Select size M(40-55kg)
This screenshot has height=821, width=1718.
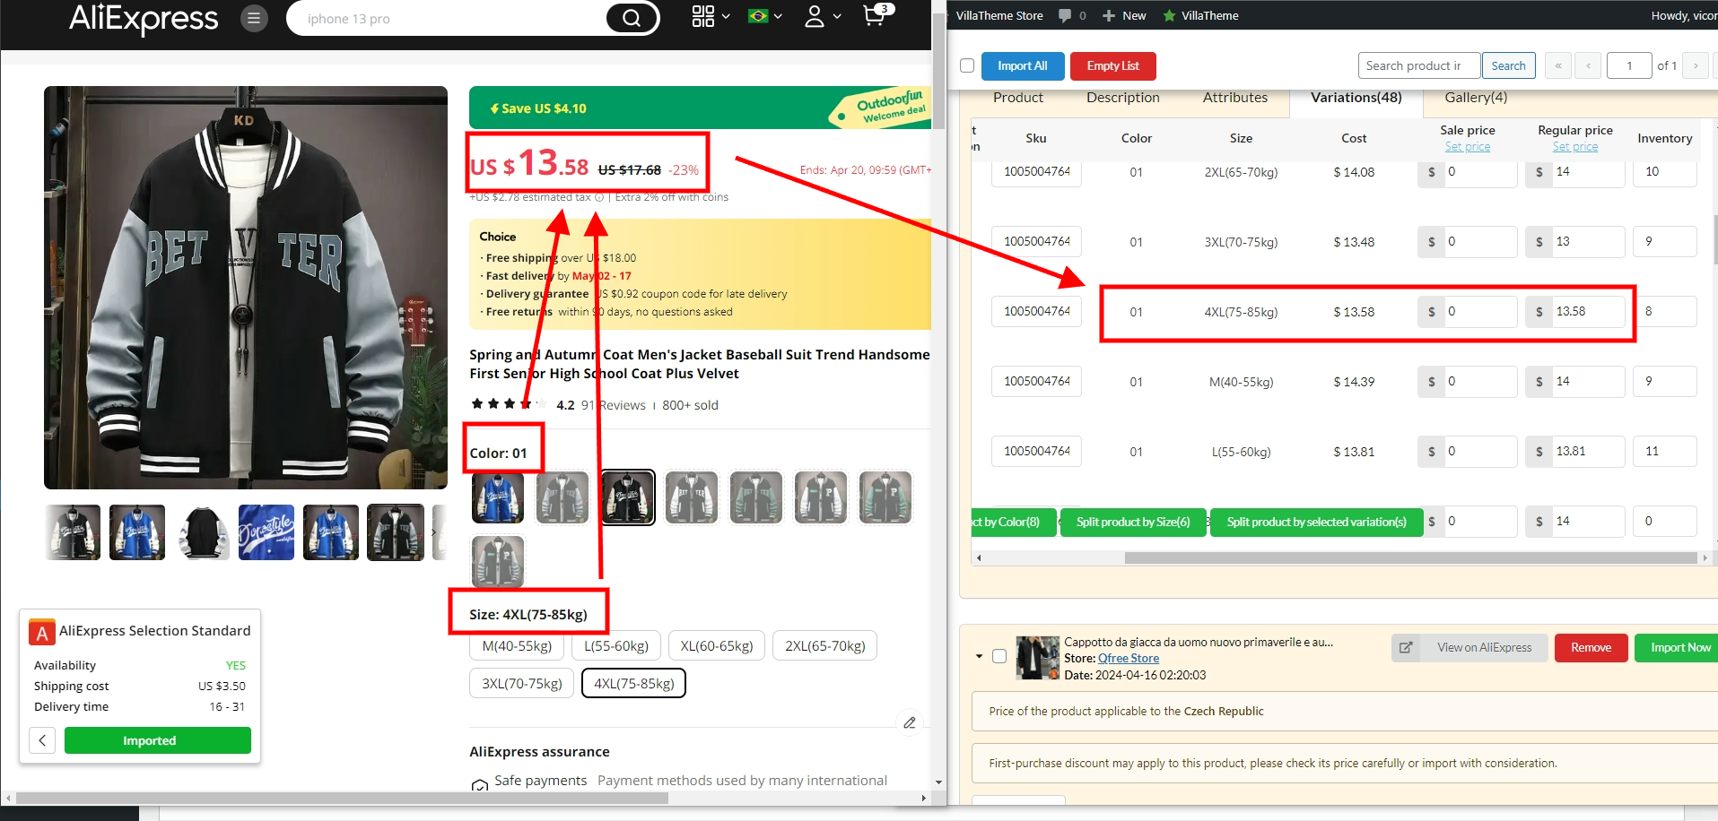(517, 646)
